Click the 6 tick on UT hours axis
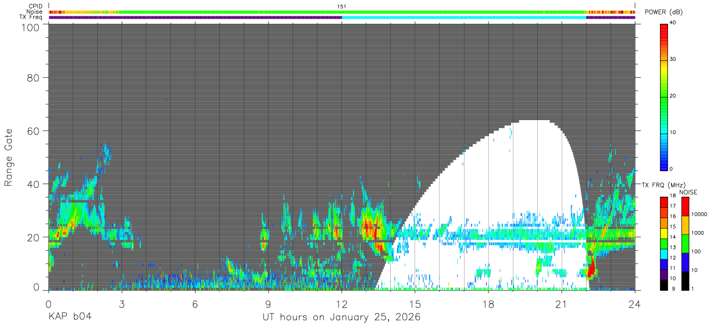This screenshot has width=714, height=329. pyautogui.click(x=195, y=303)
